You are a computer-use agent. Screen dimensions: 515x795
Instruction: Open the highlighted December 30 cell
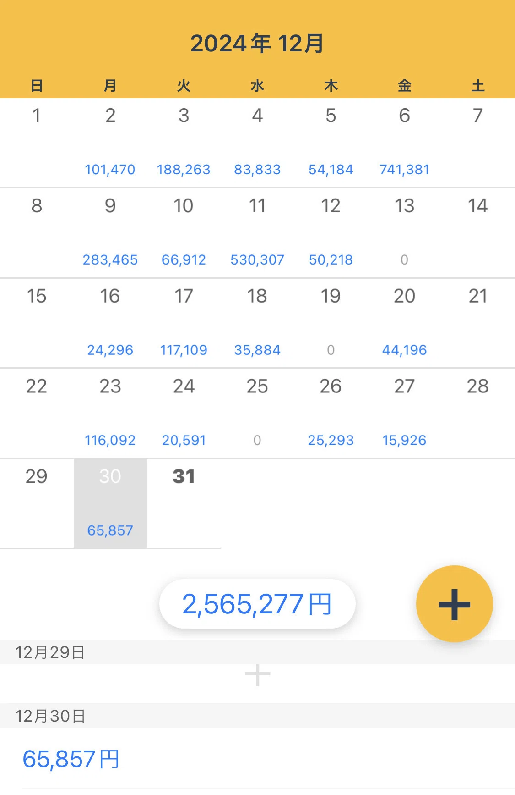[x=110, y=503]
